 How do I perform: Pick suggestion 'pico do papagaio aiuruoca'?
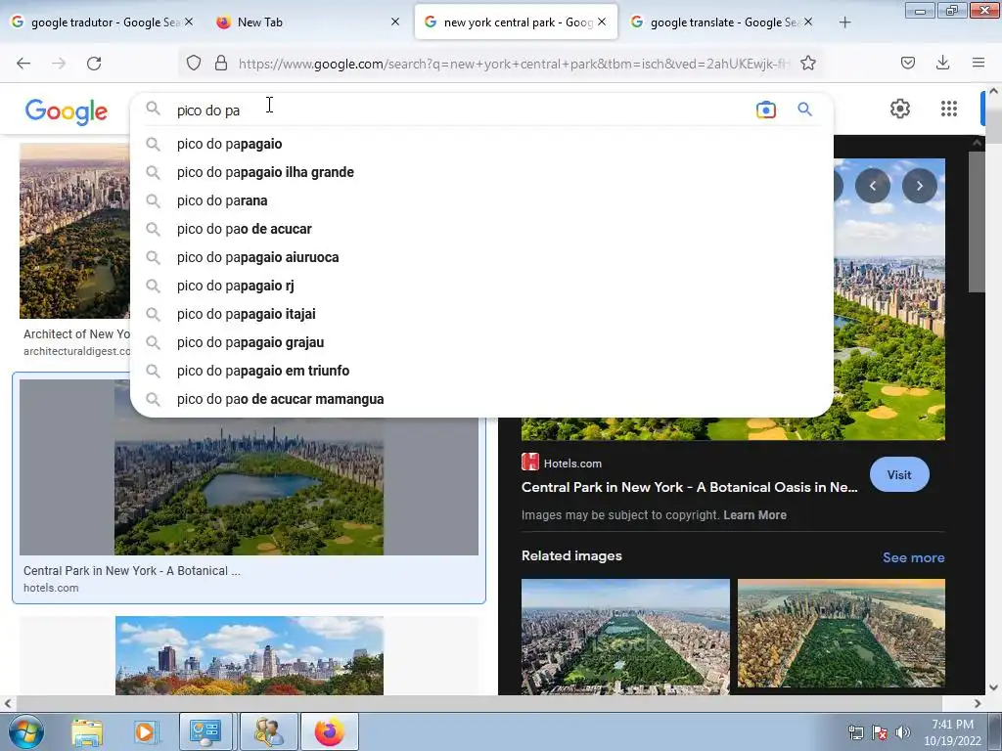481,257
